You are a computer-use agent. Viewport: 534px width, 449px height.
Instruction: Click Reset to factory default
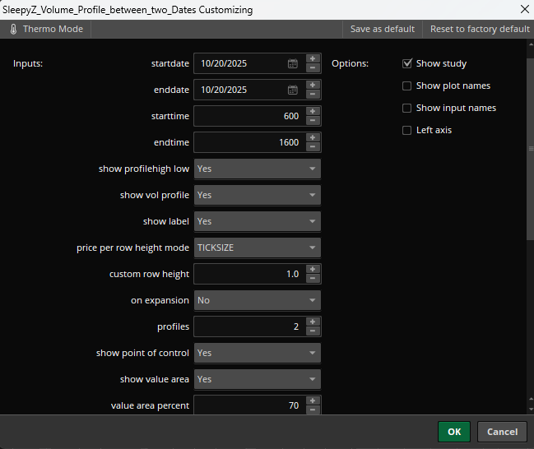click(480, 29)
